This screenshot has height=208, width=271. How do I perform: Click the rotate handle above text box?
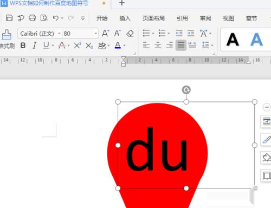point(186,90)
